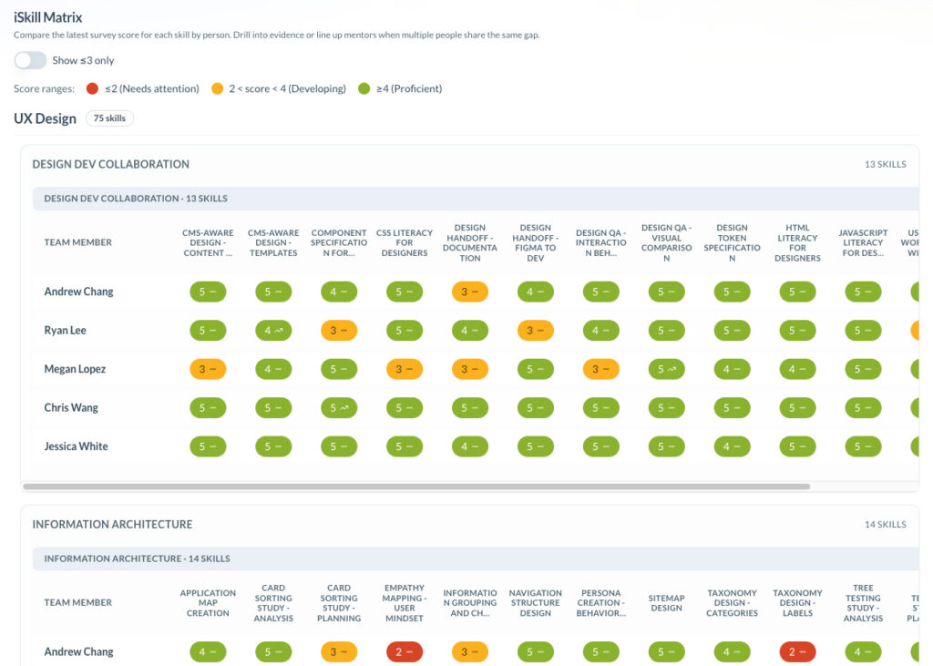Toggle the Show ≤3 only switch
The width and height of the screenshot is (933, 666).
[x=30, y=60]
